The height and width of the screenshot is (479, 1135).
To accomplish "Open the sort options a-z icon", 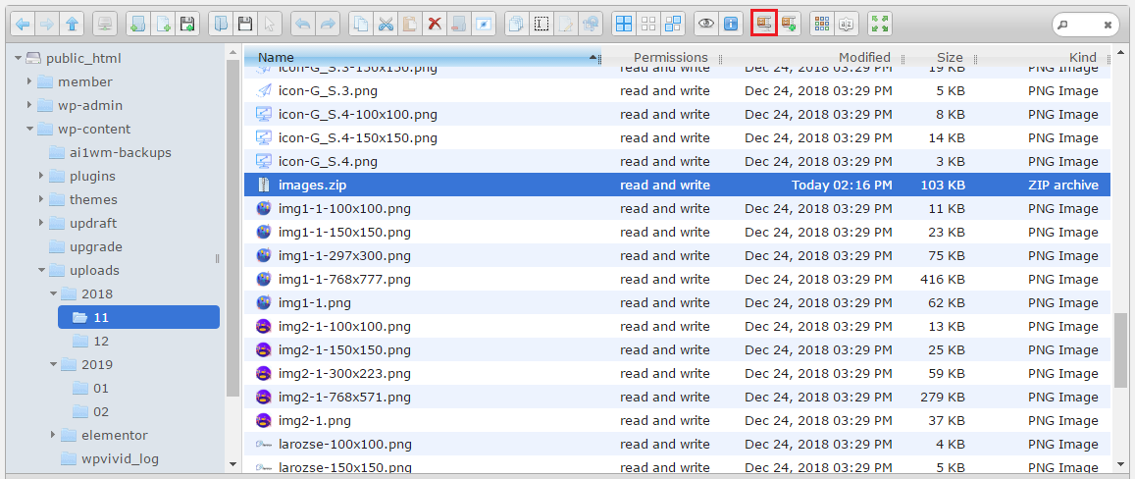I will point(846,24).
